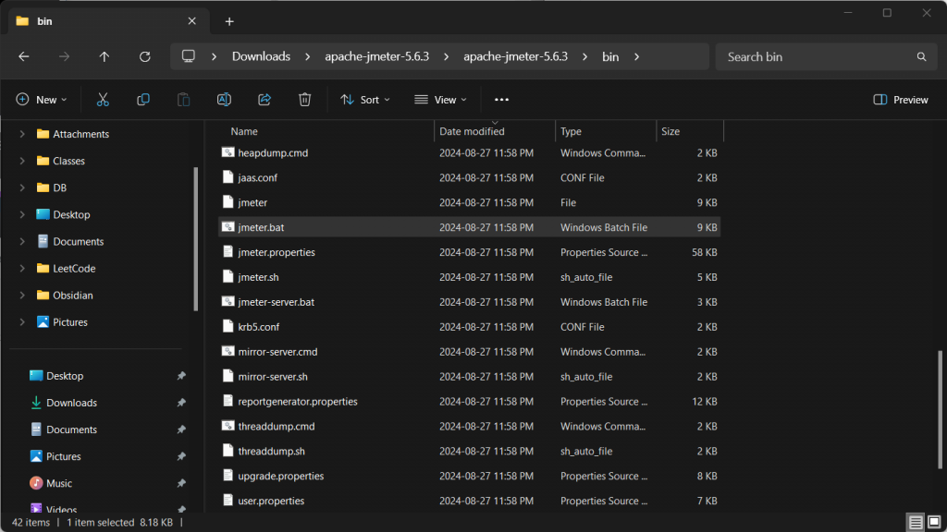
Task: Open a new tab with plus icon
Action: click(229, 22)
